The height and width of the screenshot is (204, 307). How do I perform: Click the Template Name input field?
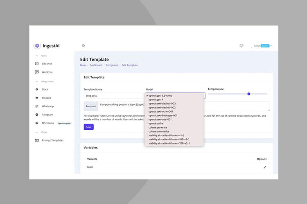(113, 95)
